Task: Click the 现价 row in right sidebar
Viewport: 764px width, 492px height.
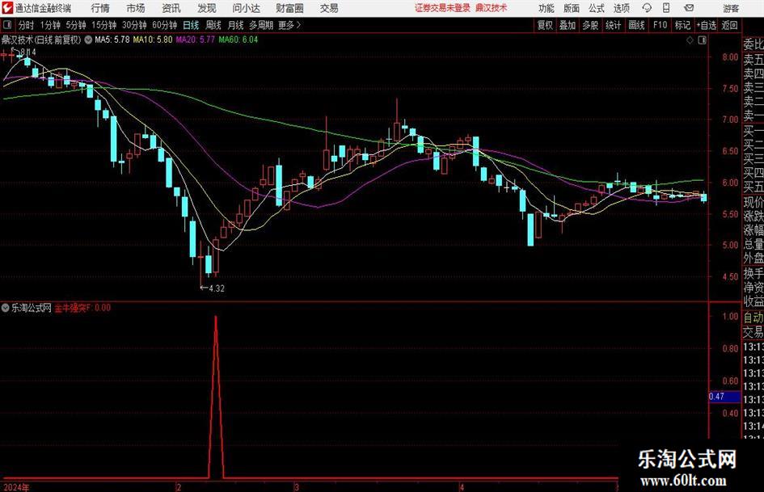Action: tap(753, 202)
